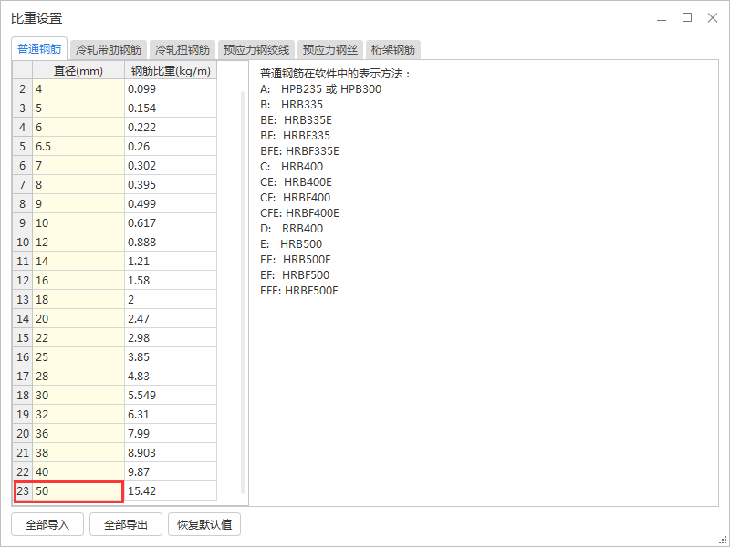
Task: Select the weight cell 15.42
Action: tap(171, 491)
